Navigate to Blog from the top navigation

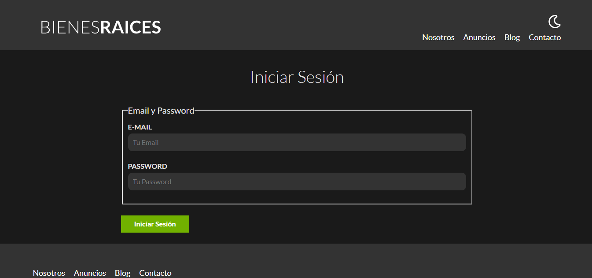[x=512, y=37]
